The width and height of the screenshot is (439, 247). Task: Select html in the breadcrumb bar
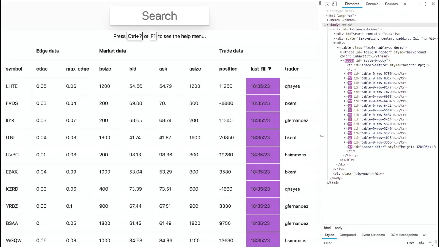[327, 228]
